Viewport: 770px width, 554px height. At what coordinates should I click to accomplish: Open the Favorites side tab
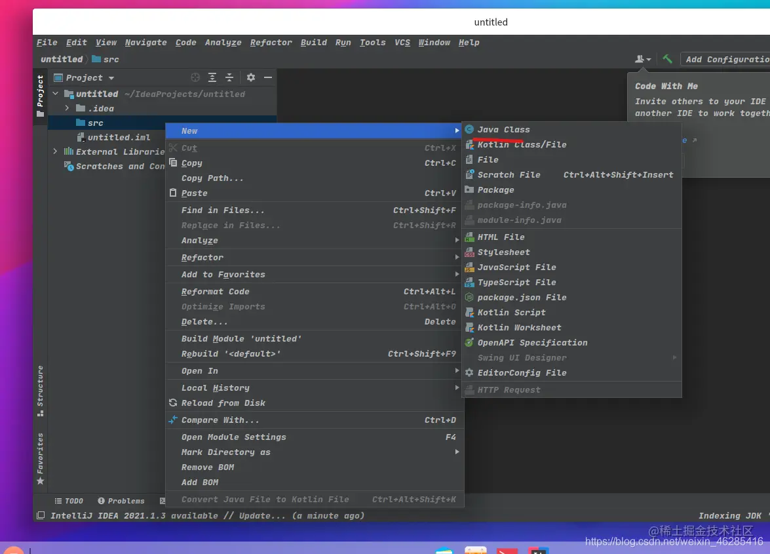(40, 459)
